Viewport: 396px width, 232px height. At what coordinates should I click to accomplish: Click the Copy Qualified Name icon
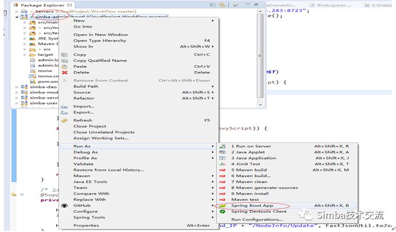[x=65, y=61]
